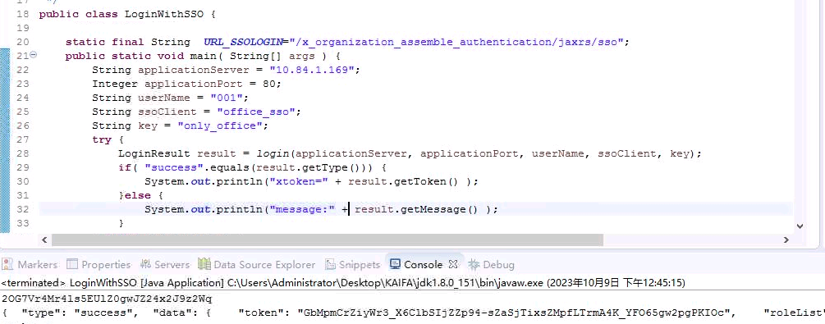Click result.getToken() call on line 30
This screenshot has height=324, width=825.
(x=403, y=181)
